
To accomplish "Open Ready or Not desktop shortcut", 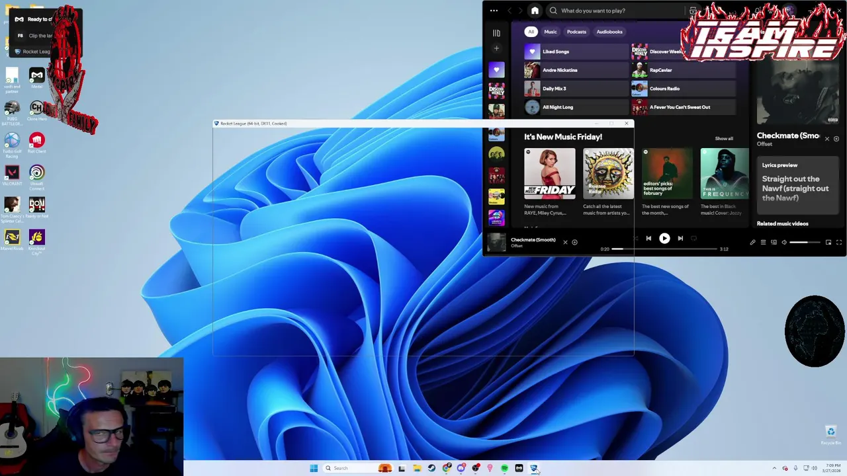I will coord(37,209).
